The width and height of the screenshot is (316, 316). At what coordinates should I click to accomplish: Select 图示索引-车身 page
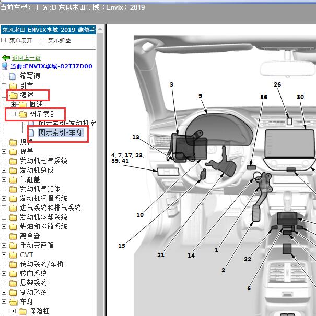click(x=61, y=132)
